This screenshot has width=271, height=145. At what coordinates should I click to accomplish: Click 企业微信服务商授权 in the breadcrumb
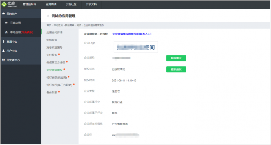coord(94,25)
